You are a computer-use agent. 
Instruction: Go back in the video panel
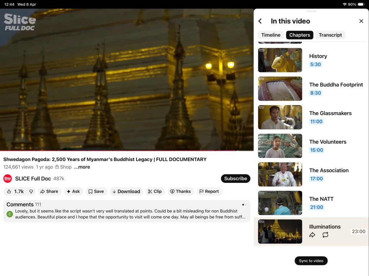[260, 21]
